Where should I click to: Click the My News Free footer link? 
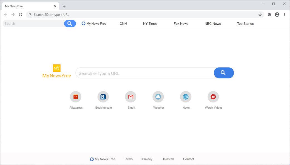click(x=102, y=159)
